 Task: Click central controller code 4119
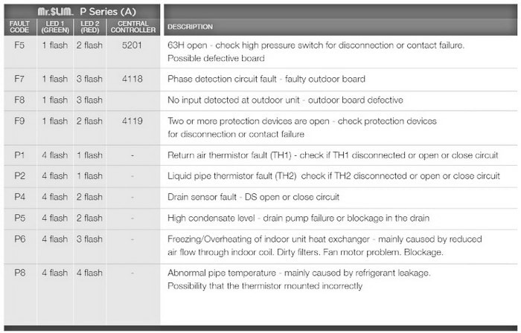pos(132,121)
